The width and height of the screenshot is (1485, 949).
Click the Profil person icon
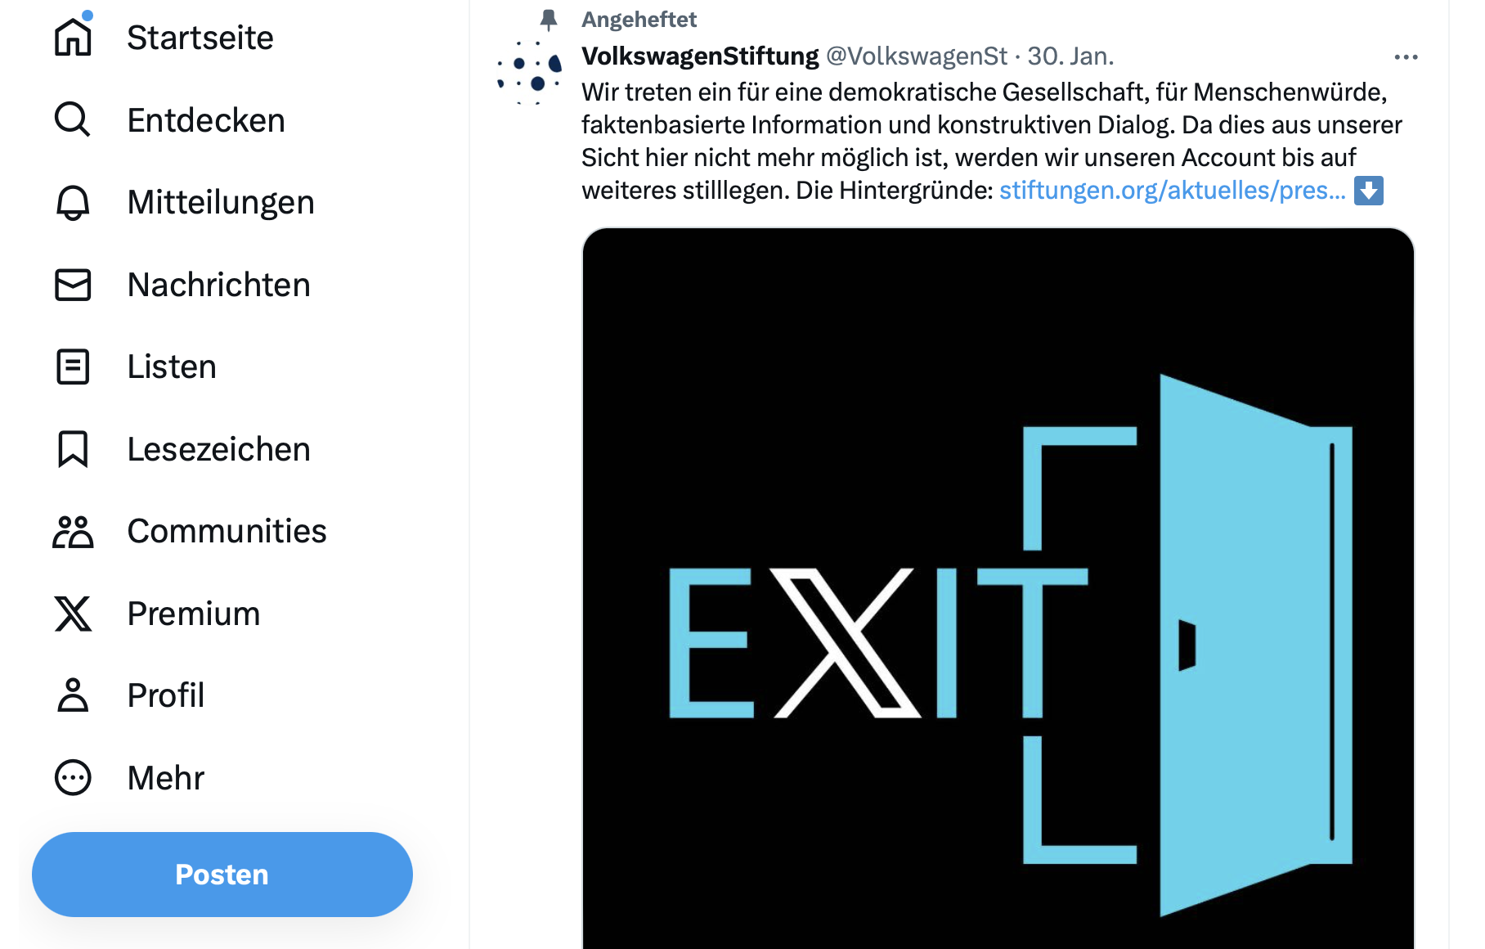click(x=73, y=695)
